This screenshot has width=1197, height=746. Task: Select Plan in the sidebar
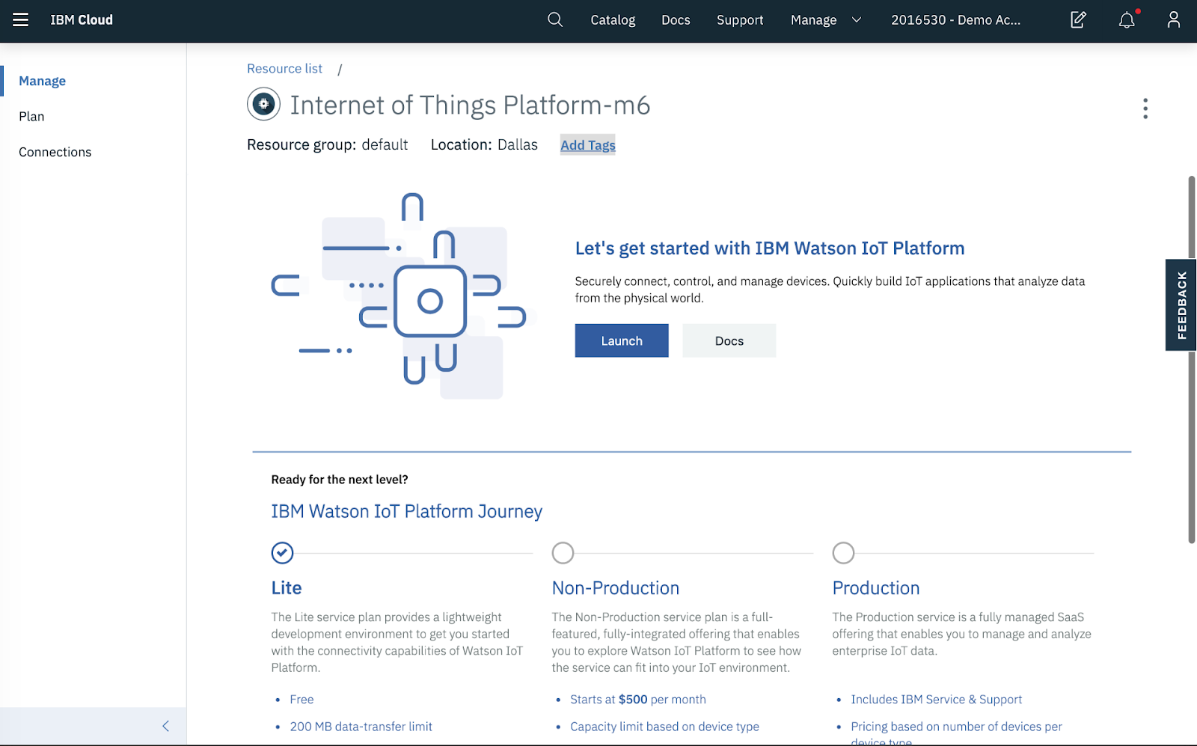pos(31,117)
